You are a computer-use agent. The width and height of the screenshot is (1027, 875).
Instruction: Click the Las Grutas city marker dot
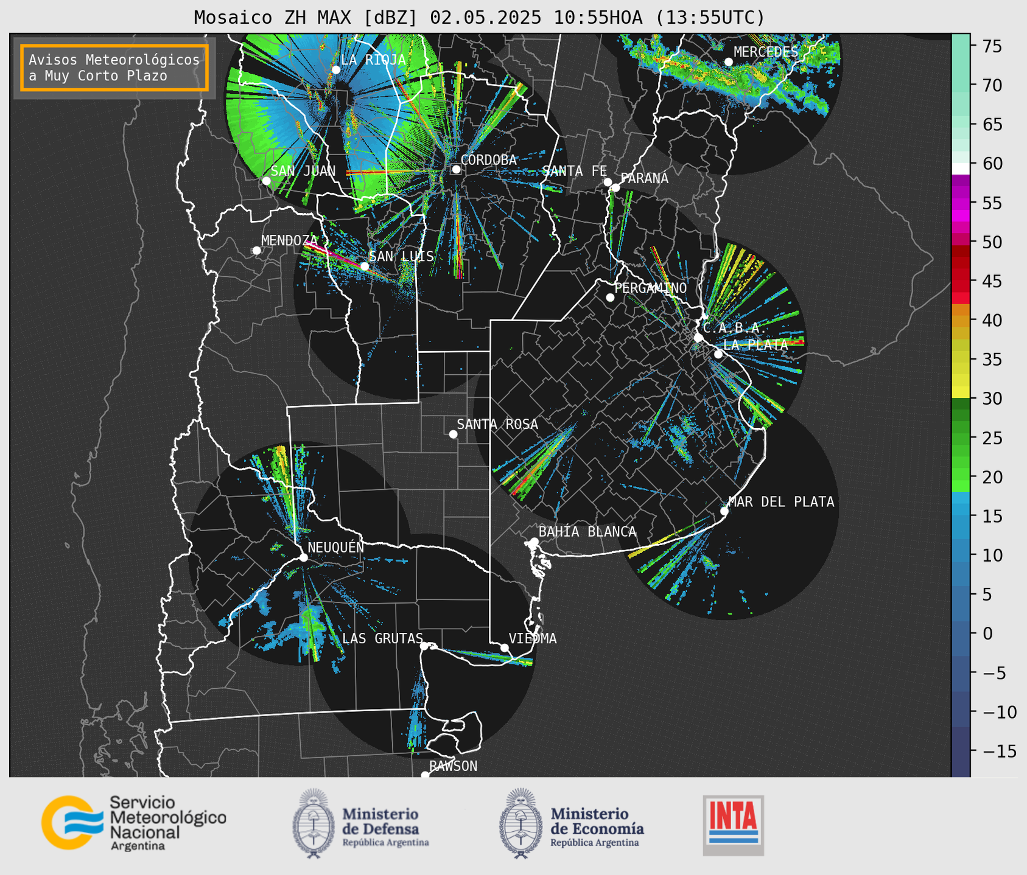point(424,646)
